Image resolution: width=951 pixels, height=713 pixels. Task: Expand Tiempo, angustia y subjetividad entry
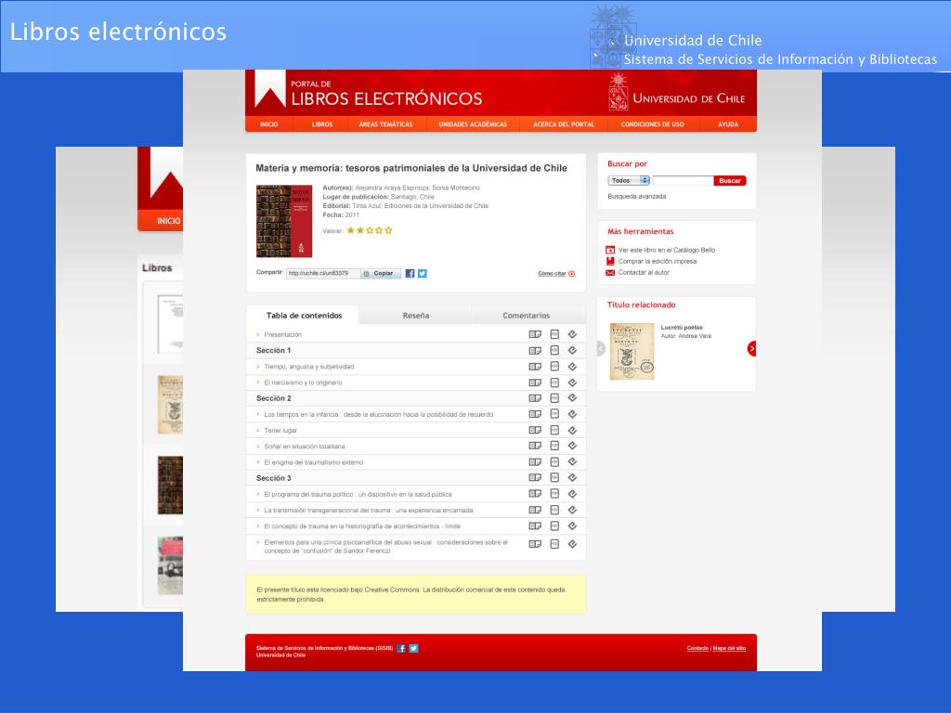pos(258,367)
